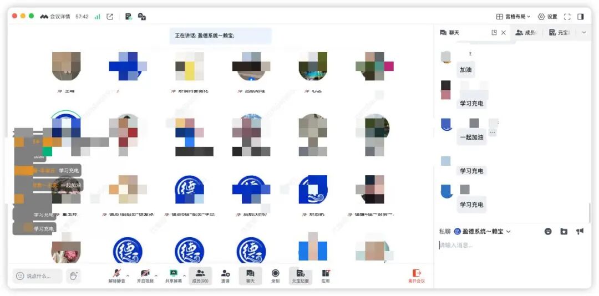Switch to the 元宝 tab in side panel
Image resolution: width=599 pixels, height=296 pixels.
560,33
